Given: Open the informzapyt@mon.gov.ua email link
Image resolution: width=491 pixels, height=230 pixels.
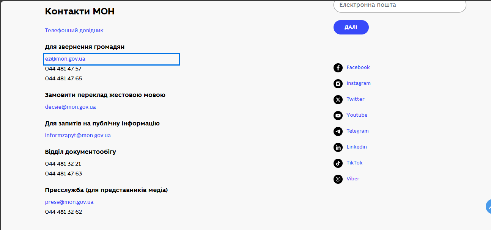Looking at the screenshot, I should point(78,135).
